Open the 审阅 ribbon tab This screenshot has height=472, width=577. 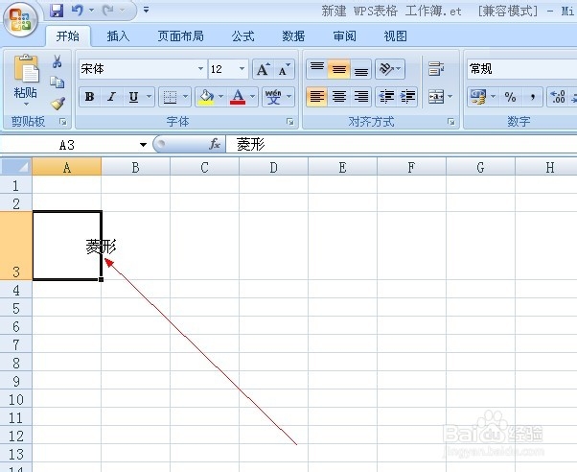coord(344,36)
